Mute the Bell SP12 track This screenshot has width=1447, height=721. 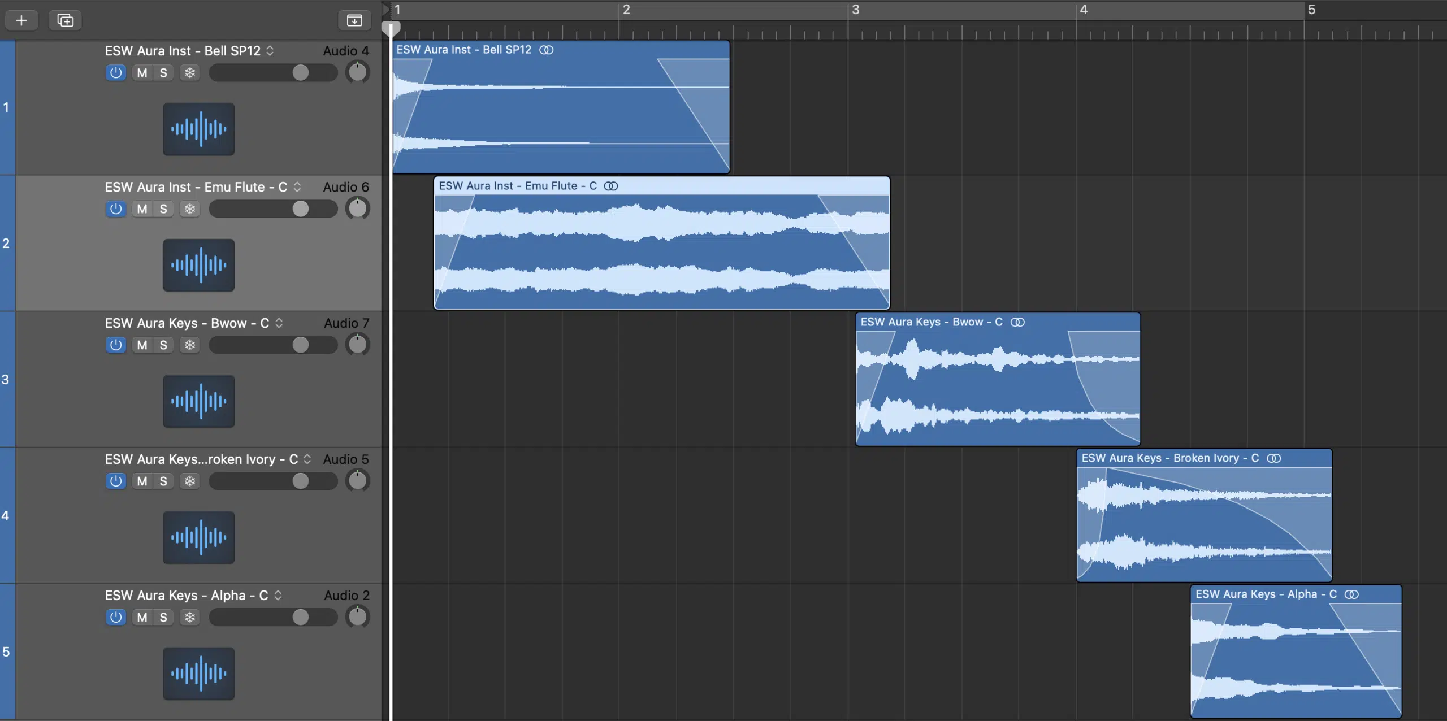[x=142, y=73]
